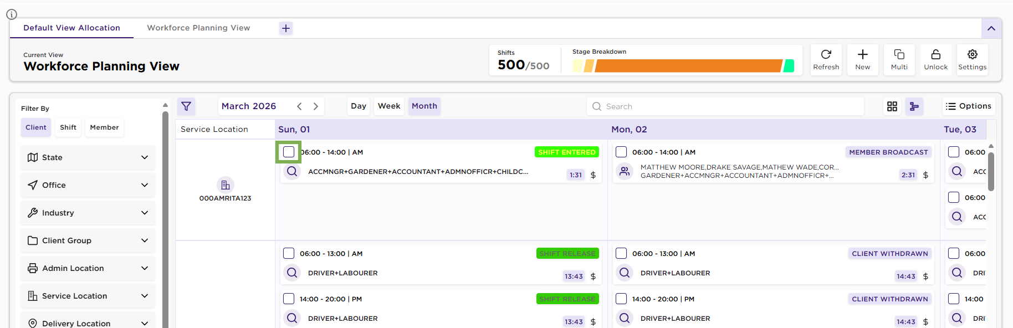
Task: Select Monday 06:00 - 14:00 Member Broadcast checkbox
Action: [621, 152]
